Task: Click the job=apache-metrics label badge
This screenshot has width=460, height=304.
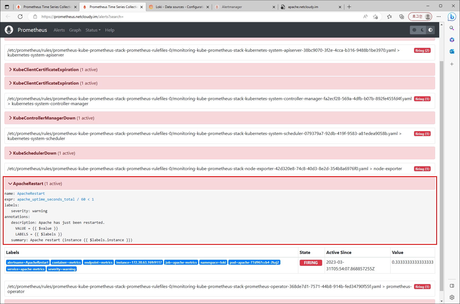Action: [181, 262]
